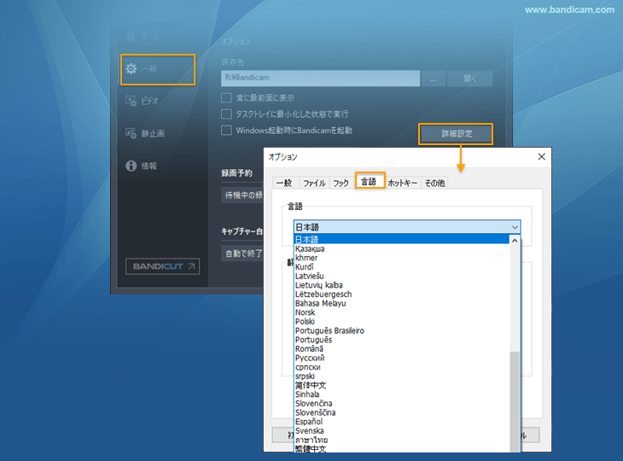623x461 pixels.
Task: Open the Home (ホーム) sidebar icon
Action: coord(131,37)
